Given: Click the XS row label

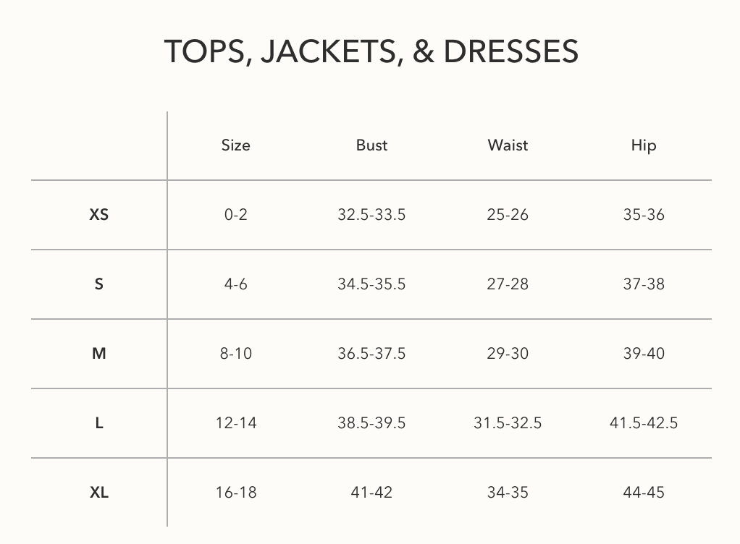Looking at the screenshot, I should tap(98, 214).
